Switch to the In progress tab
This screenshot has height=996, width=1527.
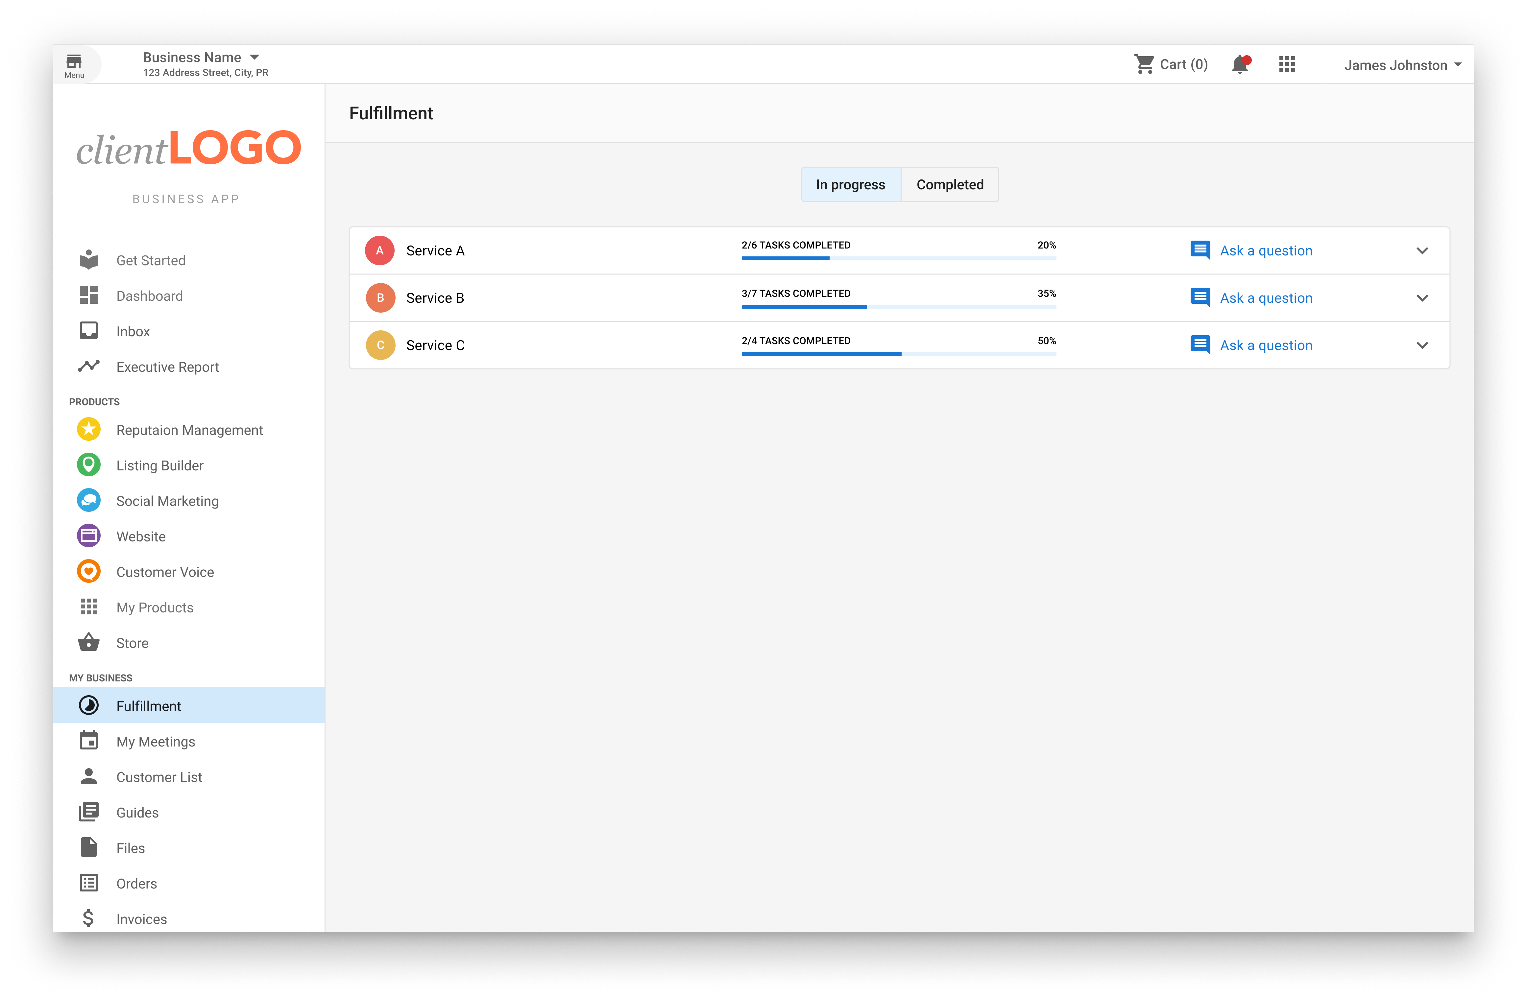pos(851,185)
